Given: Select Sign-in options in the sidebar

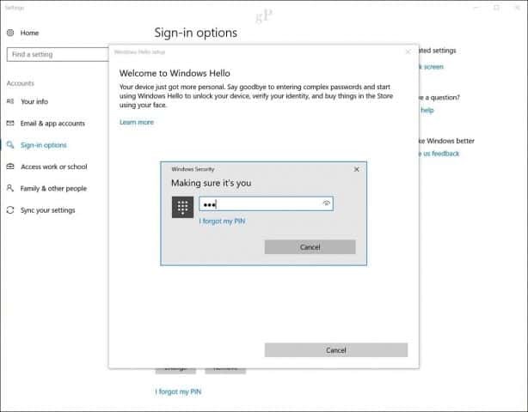Looking at the screenshot, I should (x=44, y=145).
